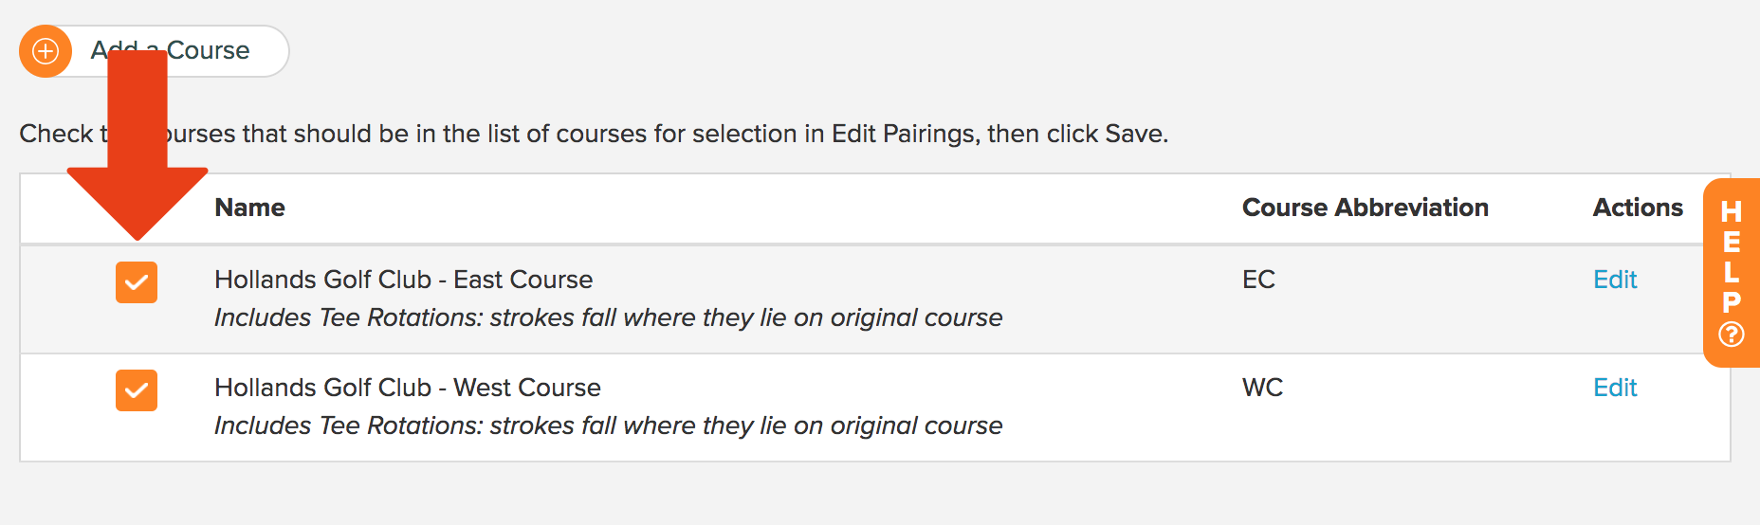Screen dimensions: 1760x525
Task: Click the Course Abbreviation column header
Action: click(x=1366, y=208)
